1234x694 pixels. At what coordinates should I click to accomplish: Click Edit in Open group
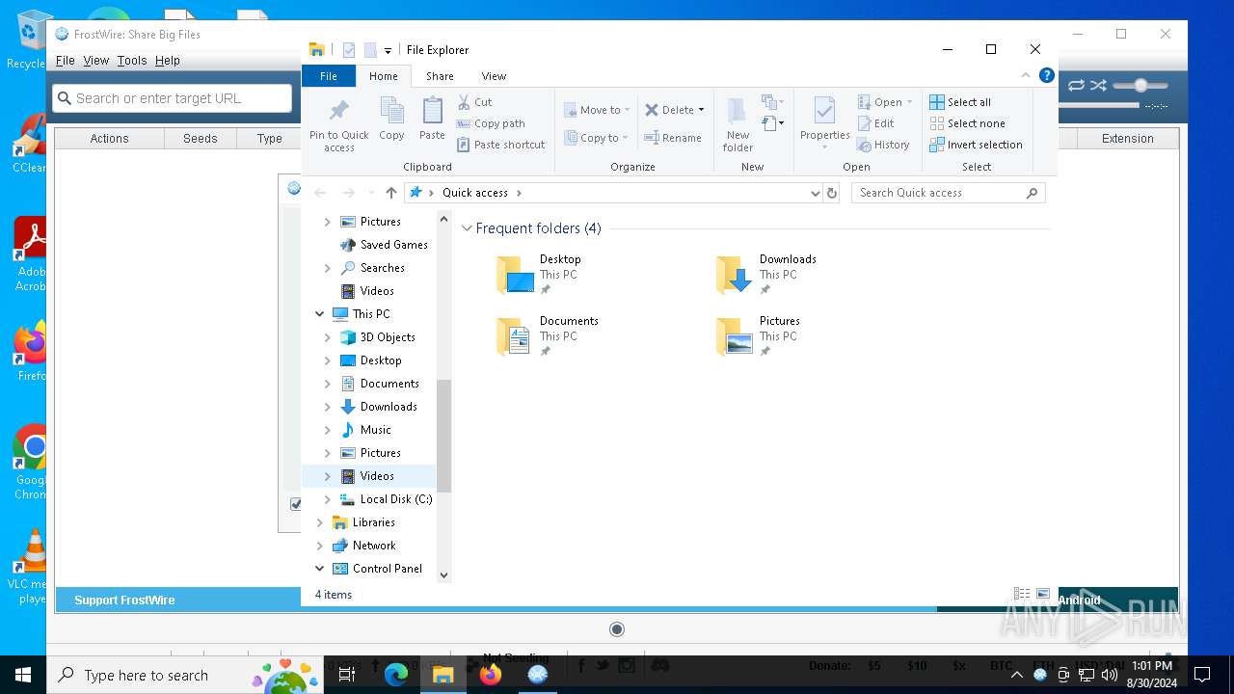point(875,123)
